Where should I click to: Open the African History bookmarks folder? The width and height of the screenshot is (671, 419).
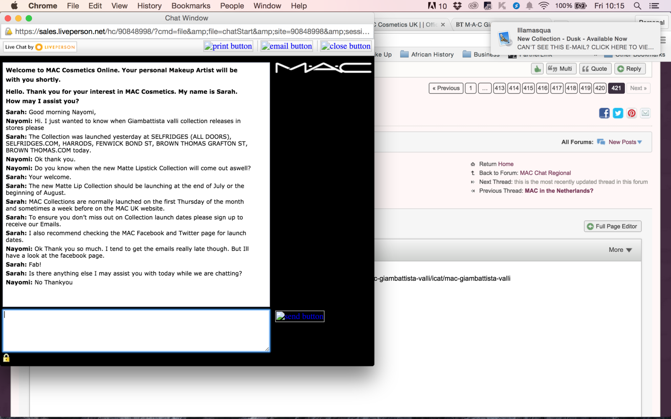coord(427,54)
